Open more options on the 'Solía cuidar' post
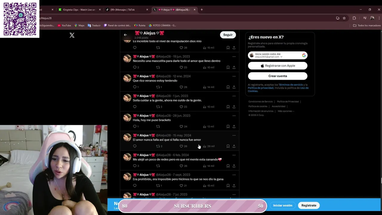 tap(234, 96)
